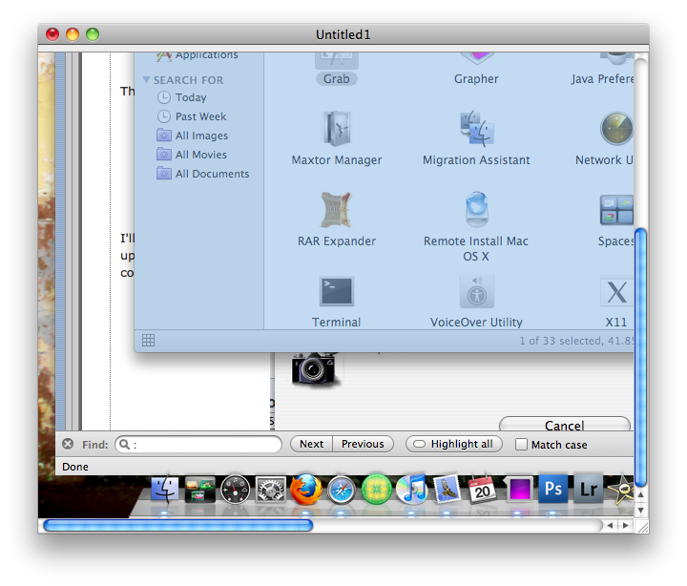
Task: Click the Next find button
Action: pyautogui.click(x=311, y=444)
